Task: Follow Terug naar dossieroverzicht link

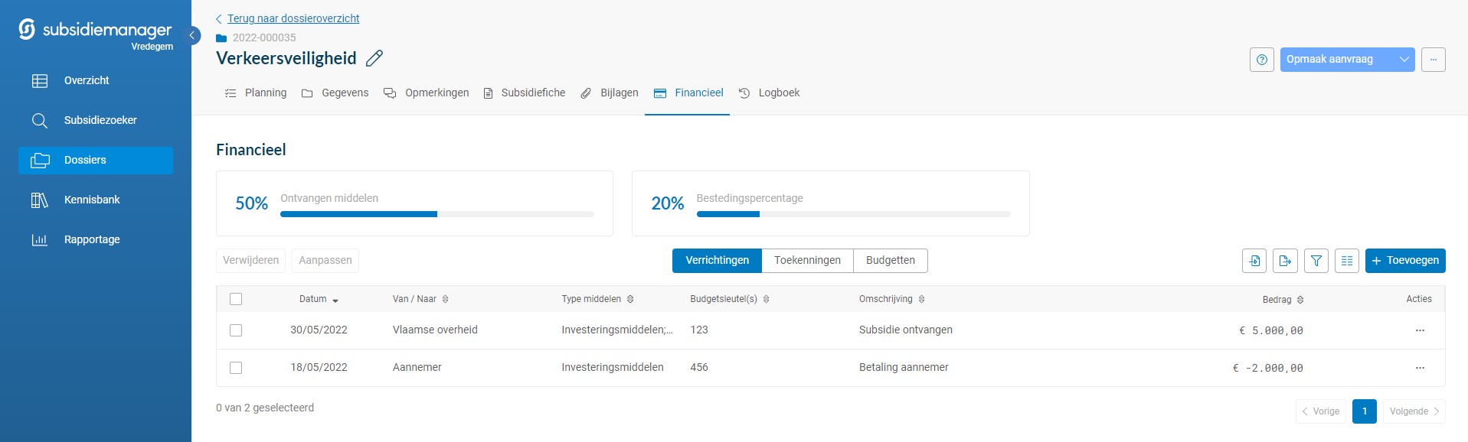Action: (293, 18)
